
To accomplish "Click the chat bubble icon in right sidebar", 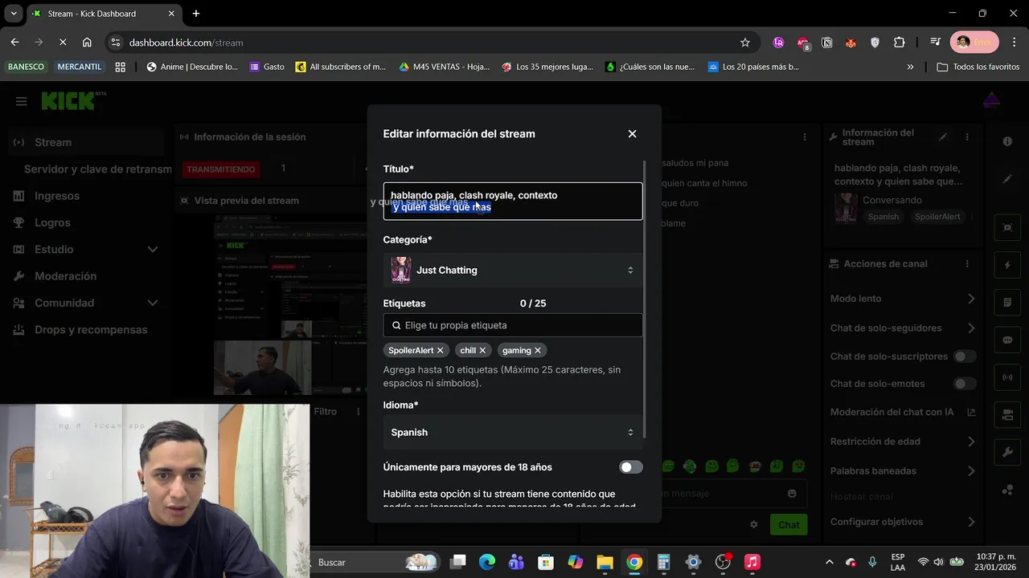I will 1007,340.
